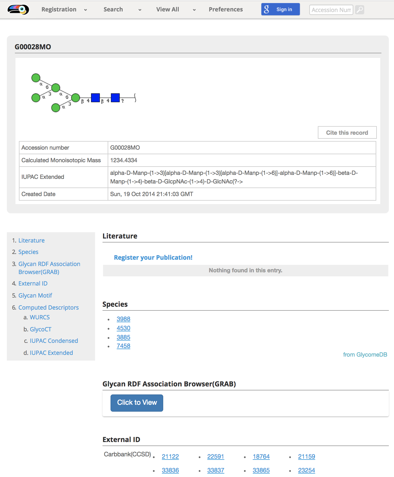The image size is (394, 477).
Task: Open Carbbank ID 33837
Action: (x=216, y=470)
